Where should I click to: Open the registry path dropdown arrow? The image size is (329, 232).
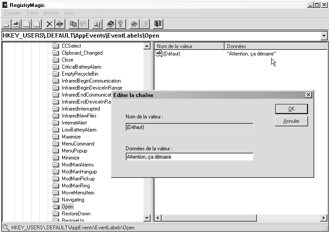point(324,36)
